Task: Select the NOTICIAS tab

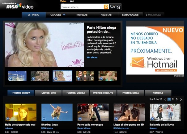Action: click(x=158, y=93)
